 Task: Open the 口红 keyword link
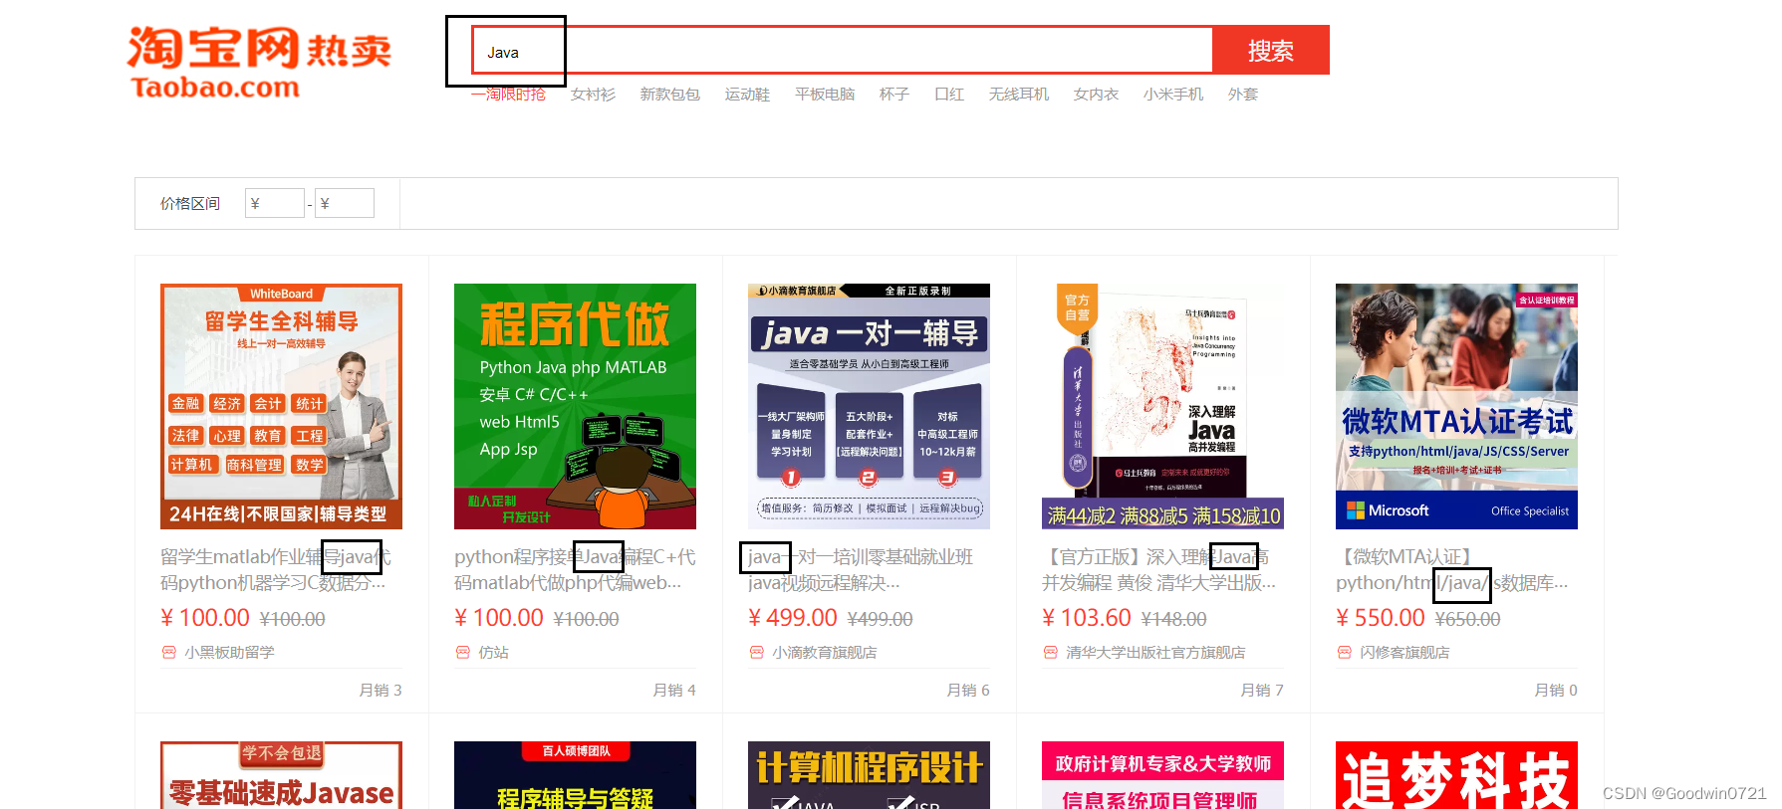[949, 95]
